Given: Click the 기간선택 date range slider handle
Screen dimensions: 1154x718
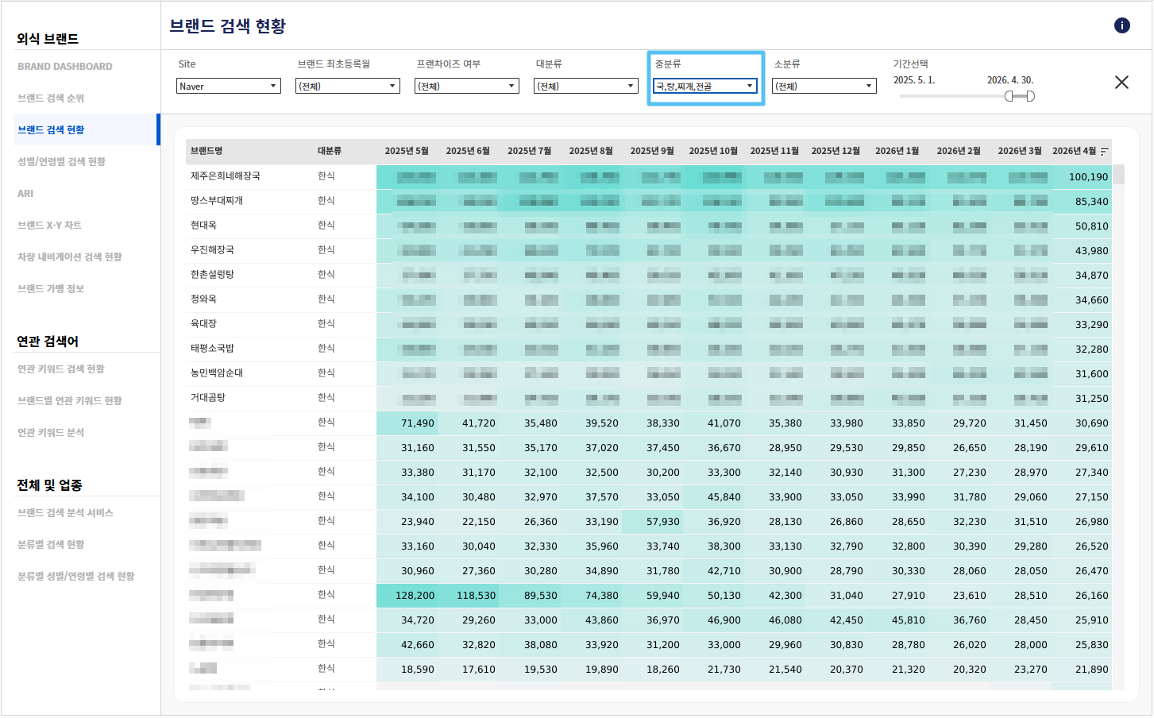Looking at the screenshot, I should point(1020,96).
